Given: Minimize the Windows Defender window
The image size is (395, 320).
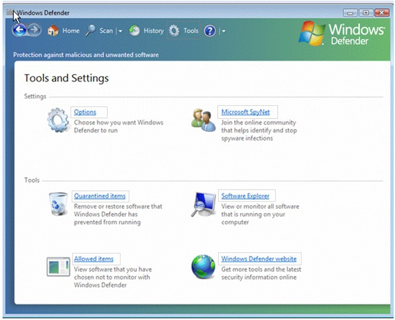Looking at the screenshot, I should click(350, 12).
